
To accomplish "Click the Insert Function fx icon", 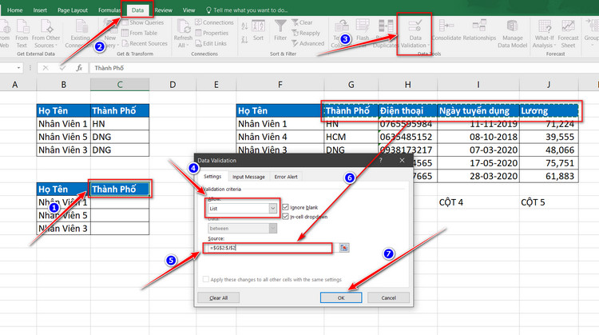I will pos(79,68).
